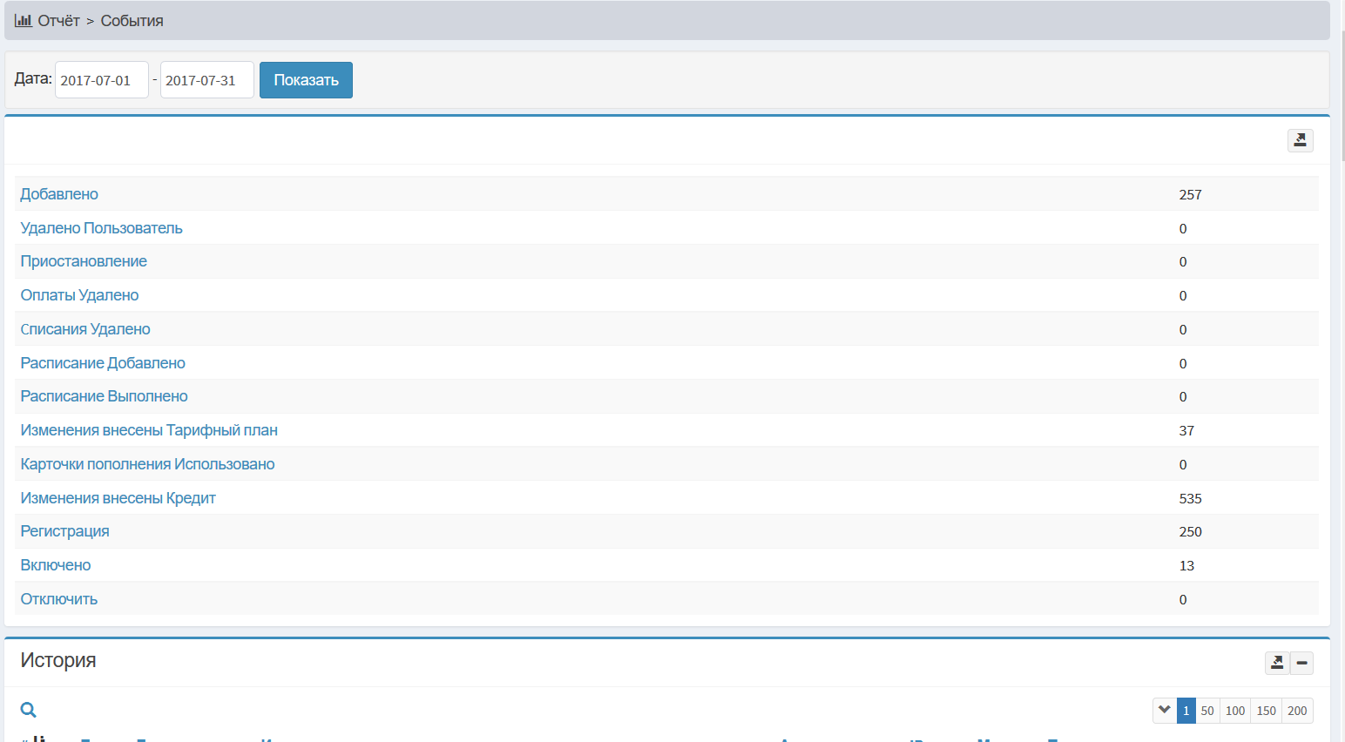Go to page 1 in pagination
The width and height of the screenshot is (1345, 742).
point(1186,711)
